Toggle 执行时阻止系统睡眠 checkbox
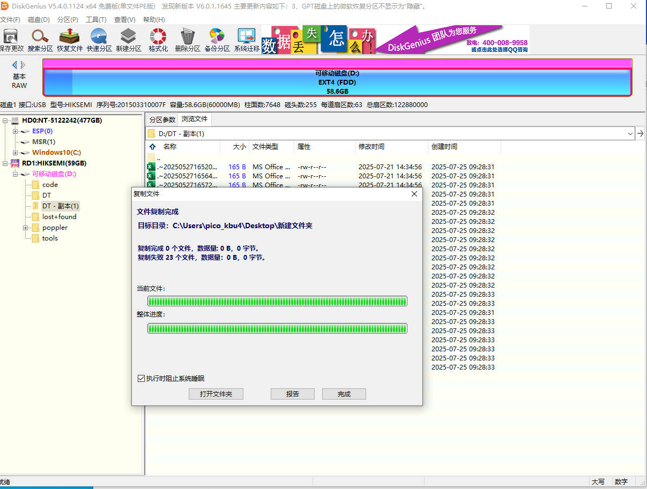 tap(141, 379)
